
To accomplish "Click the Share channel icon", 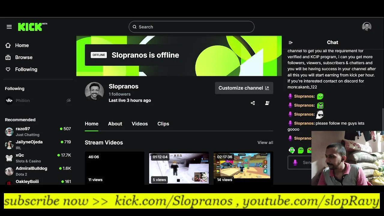I will point(253,103).
